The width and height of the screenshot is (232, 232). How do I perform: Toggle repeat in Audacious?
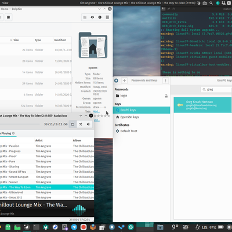72,124
